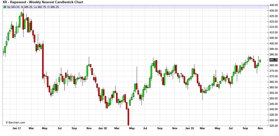Click the tall red candle falling from 400 to 368
Viewport: 279px width, 136px height.
point(43,61)
